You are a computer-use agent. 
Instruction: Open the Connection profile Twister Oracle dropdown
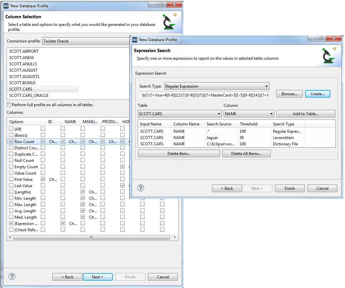[86, 41]
